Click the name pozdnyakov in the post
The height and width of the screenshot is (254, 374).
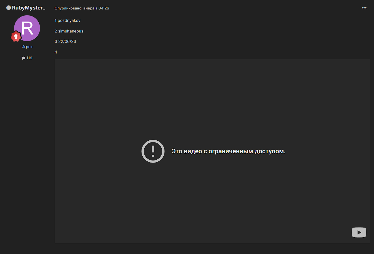(x=69, y=21)
